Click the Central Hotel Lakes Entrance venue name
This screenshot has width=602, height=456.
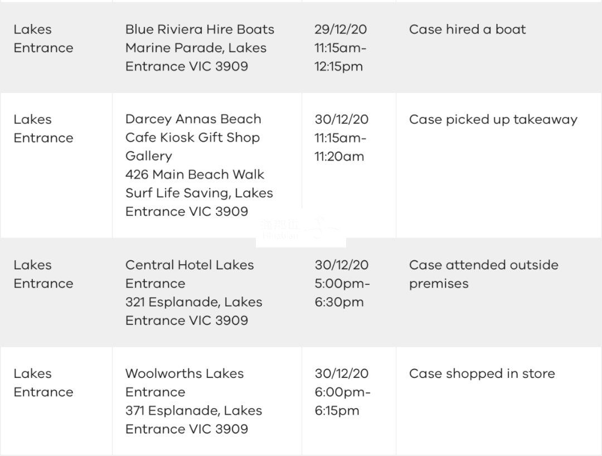[190, 274]
